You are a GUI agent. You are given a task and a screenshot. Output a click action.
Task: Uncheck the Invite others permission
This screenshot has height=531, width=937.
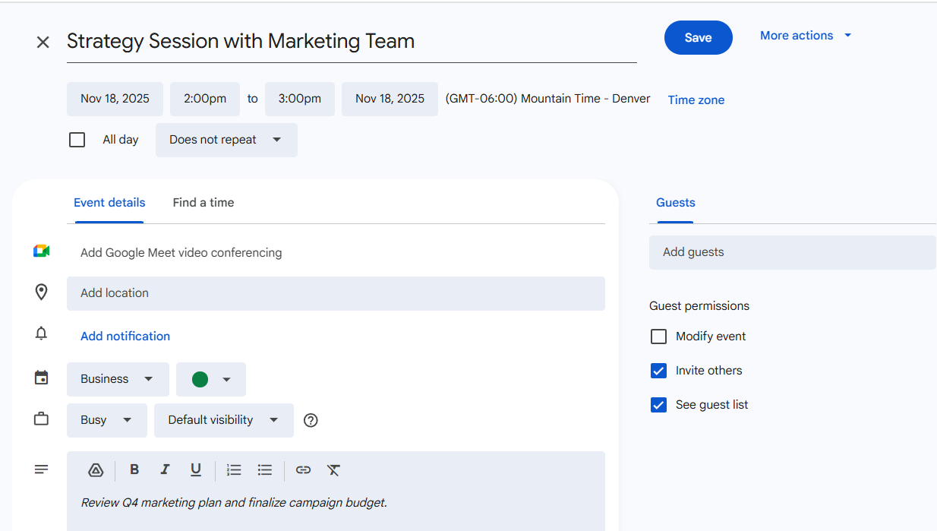click(x=658, y=371)
